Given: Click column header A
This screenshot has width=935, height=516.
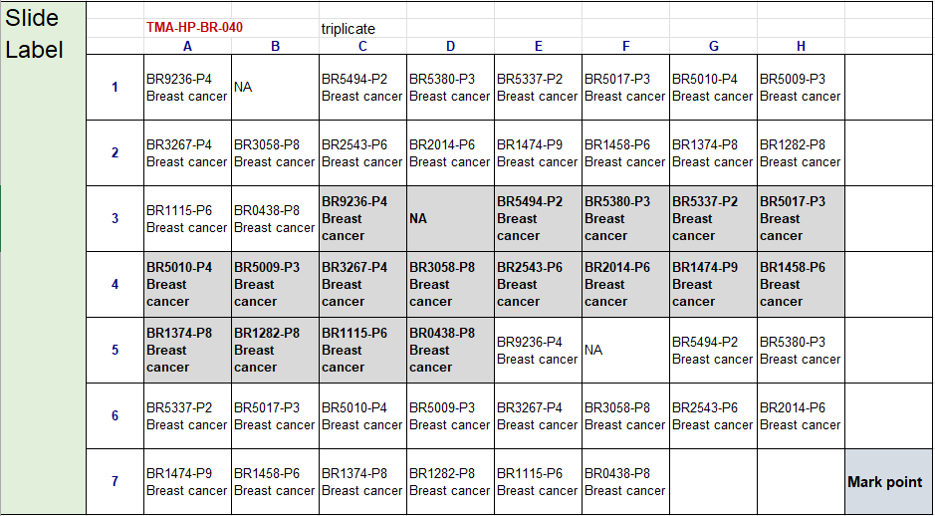Looking at the screenshot, I should click(x=187, y=46).
